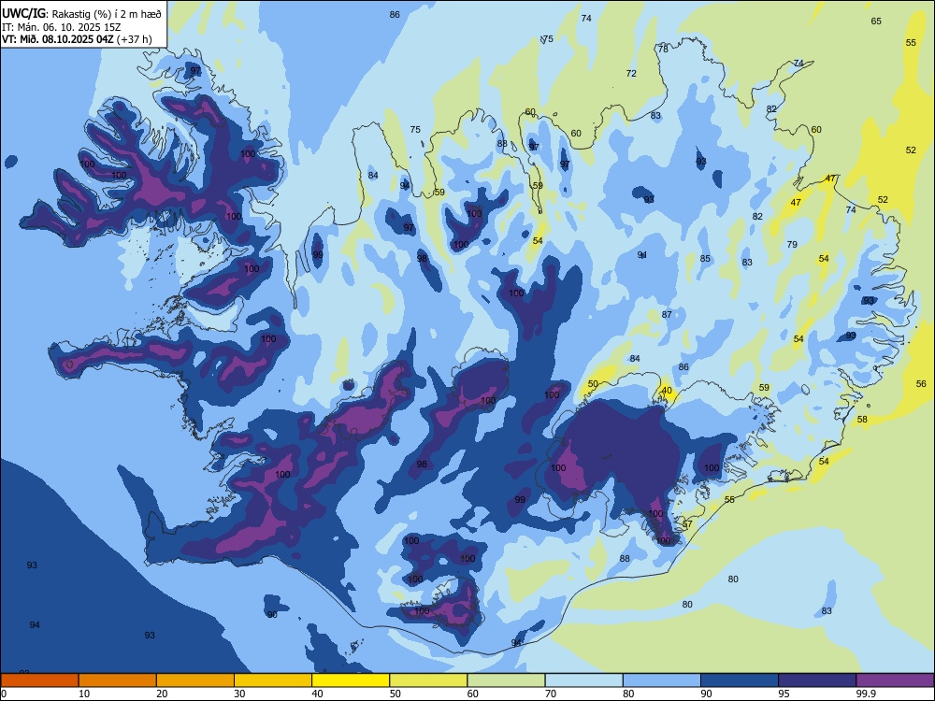The width and height of the screenshot is (935, 701).
Task: Select the dark orange 0–10 legend swatch
Action: (x=39, y=680)
